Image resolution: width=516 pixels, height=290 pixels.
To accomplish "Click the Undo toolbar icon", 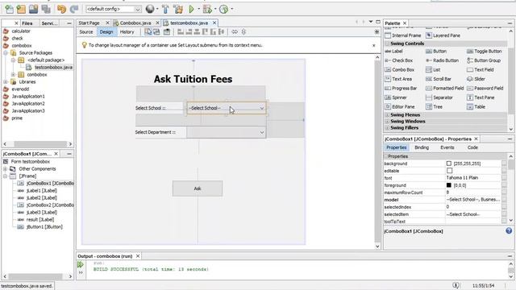I will tap(61, 9).
